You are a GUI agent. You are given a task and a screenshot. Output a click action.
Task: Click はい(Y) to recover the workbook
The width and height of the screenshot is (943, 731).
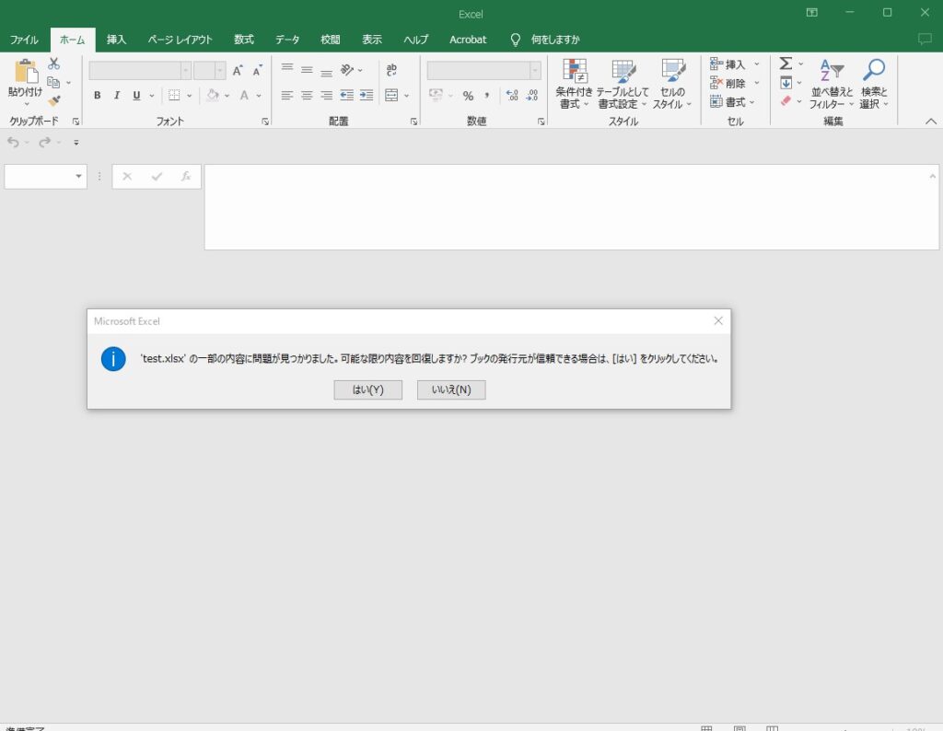click(x=367, y=389)
